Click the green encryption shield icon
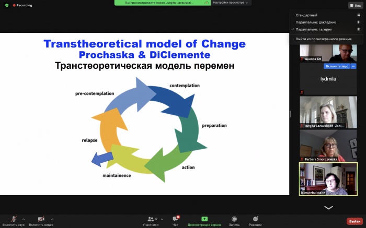This screenshot has height=228, width=366. click(7, 5)
